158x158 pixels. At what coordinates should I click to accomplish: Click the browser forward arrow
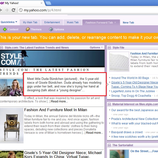(x=7, y=10)
